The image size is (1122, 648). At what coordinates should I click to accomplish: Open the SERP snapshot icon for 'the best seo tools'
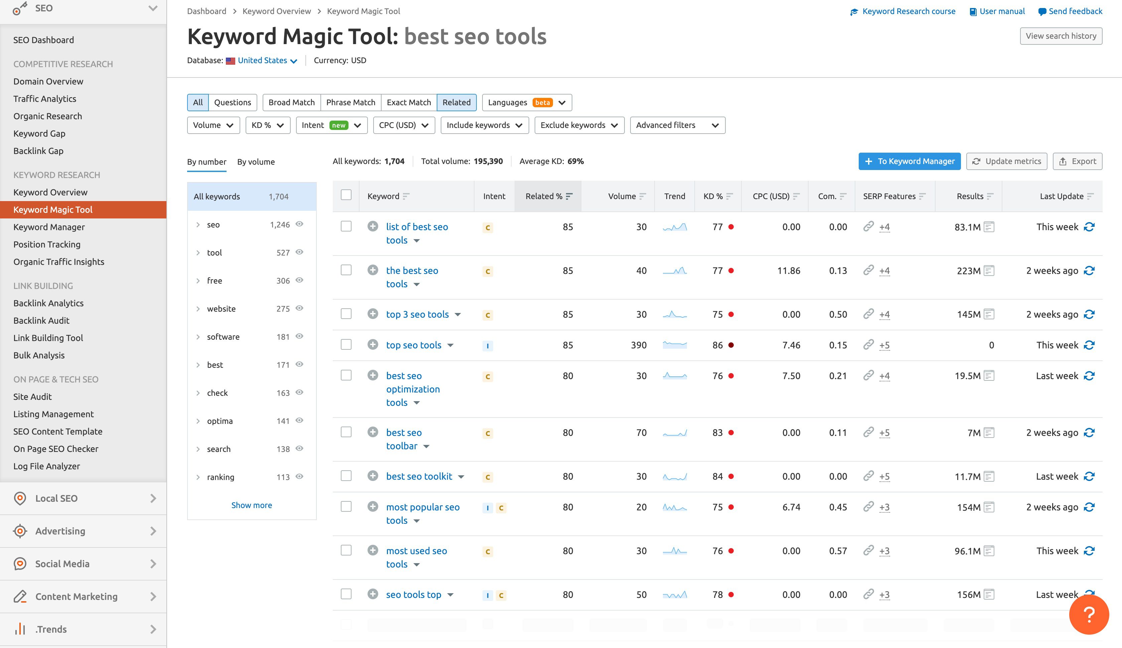pyautogui.click(x=988, y=271)
